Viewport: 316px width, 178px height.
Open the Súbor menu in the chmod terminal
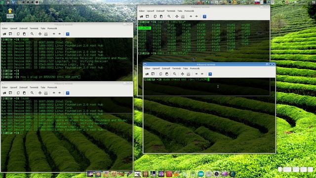(x=147, y=69)
